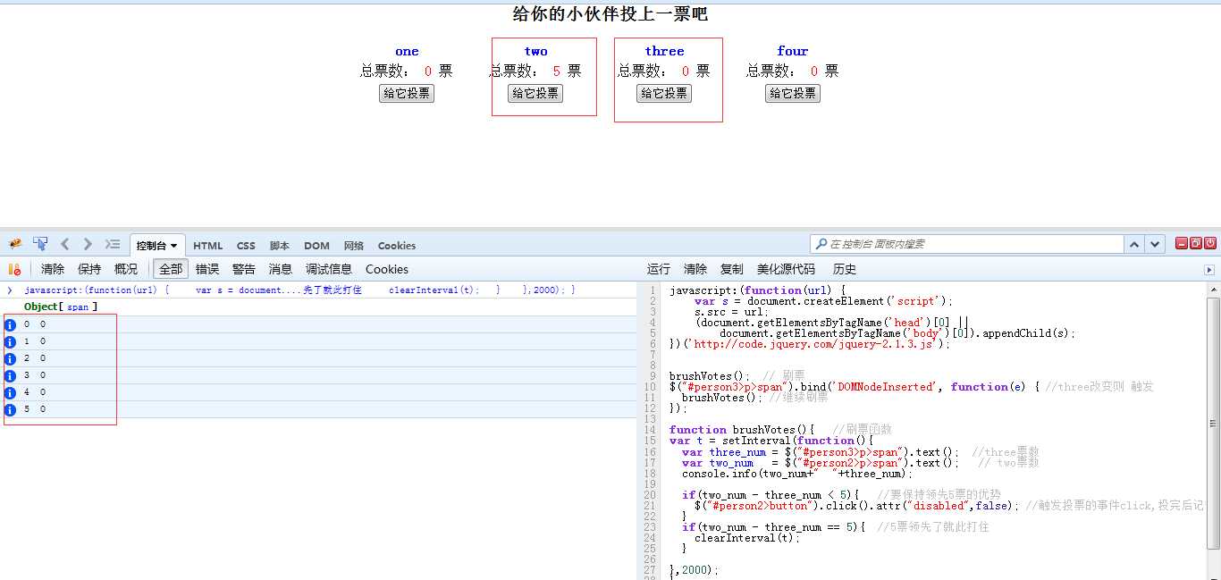
Task: Start profiling with 概况 button
Action: pos(126,269)
